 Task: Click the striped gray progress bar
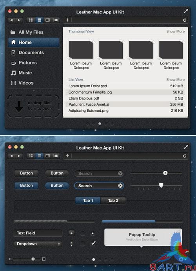(x=54, y=221)
